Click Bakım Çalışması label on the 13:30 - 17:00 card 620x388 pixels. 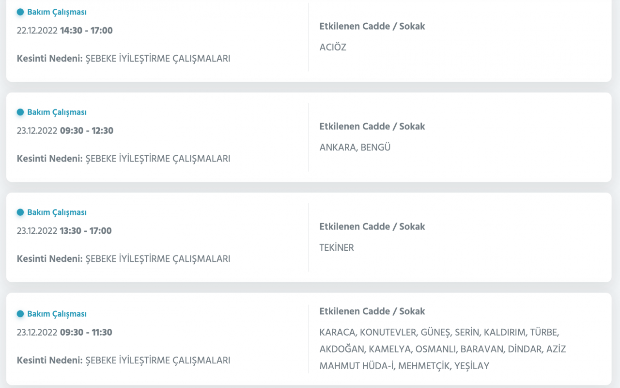(x=57, y=212)
